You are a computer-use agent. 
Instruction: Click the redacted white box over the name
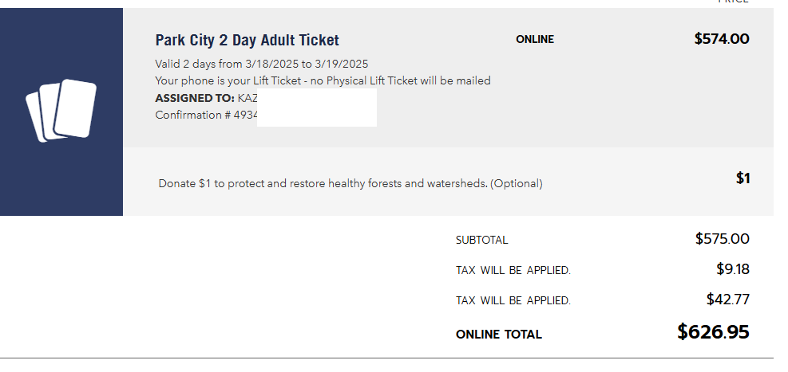[x=317, y=108]
